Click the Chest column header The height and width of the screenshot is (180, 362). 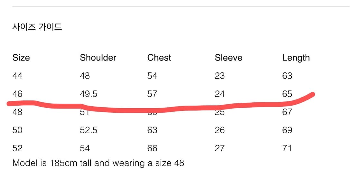click(x=159, y=58)
